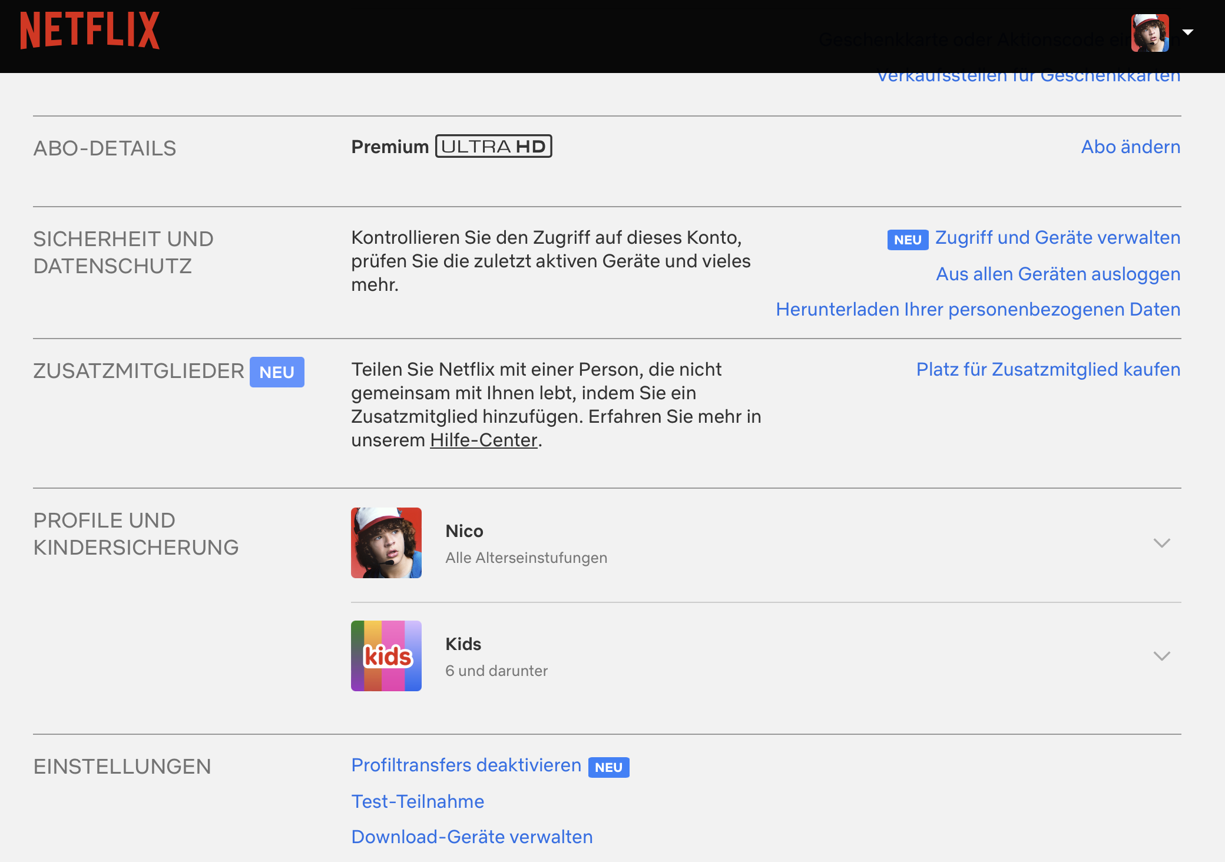Click the Netflix logo

coord(90,31)
